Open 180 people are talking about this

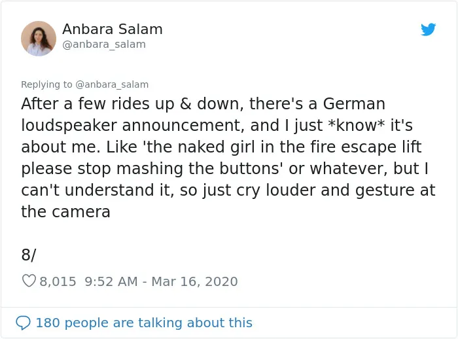144,323
